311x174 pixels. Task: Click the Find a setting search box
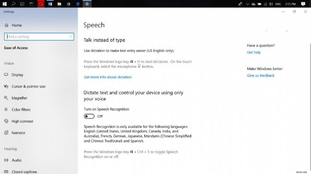(39, 36)
